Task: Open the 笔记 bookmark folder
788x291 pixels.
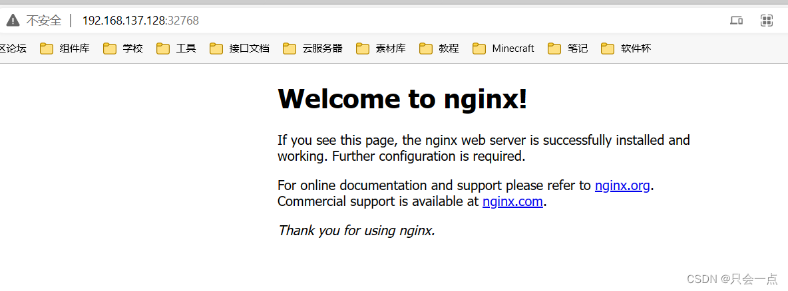Action: tap(568, 48)
